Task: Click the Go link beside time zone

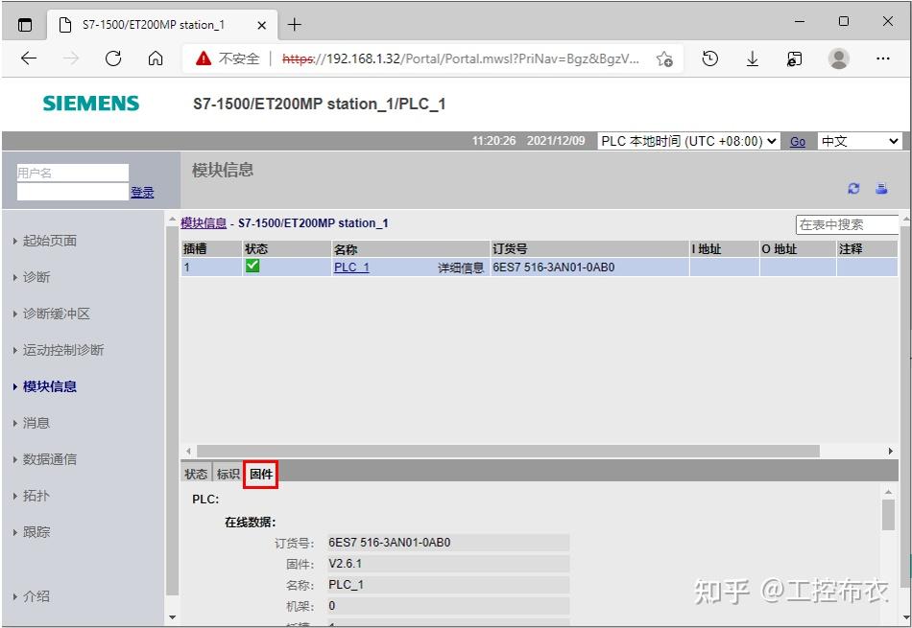Action: [x=798, y=141]
